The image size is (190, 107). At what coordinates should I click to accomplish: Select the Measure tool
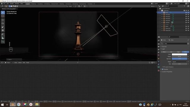pos(3,38)
